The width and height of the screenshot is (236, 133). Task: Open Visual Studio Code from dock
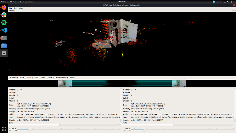tap(4, 30)
